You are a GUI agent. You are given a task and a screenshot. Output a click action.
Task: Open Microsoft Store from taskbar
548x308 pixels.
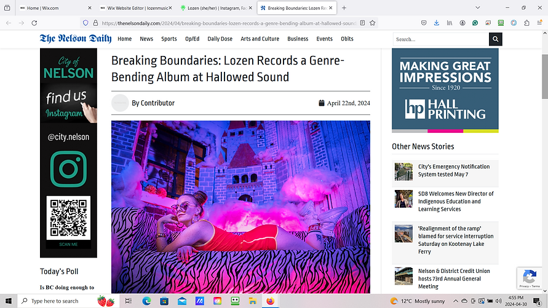click(x=164, y=301)
